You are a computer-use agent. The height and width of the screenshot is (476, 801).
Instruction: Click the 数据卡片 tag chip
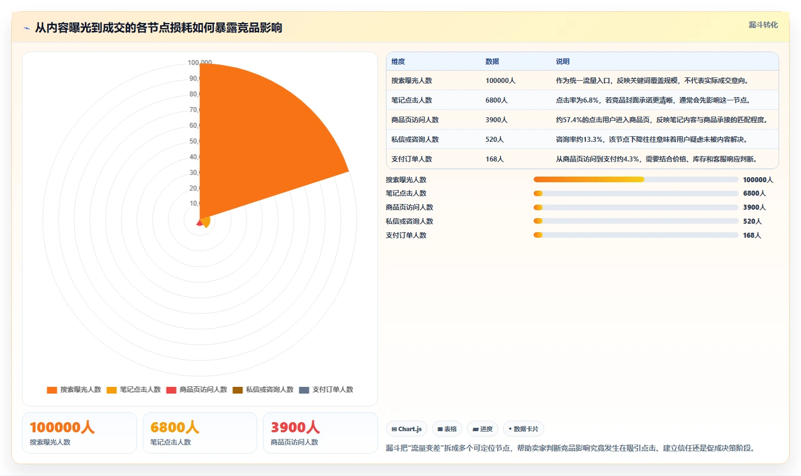click(524, 429)
